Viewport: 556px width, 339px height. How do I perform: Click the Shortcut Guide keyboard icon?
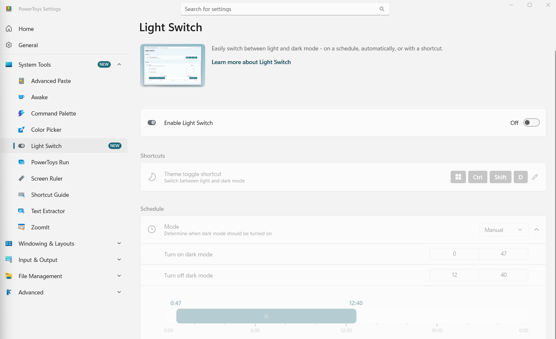(x=21, y=195)
